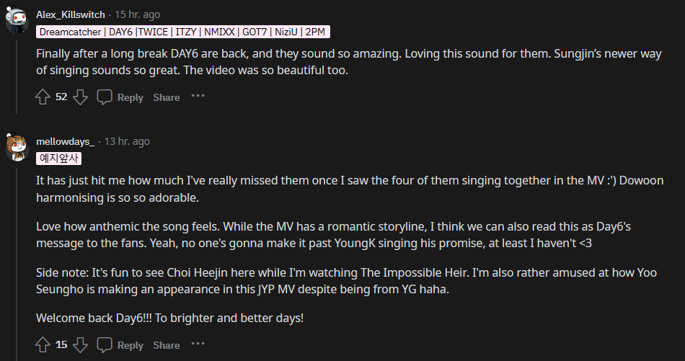
Task: Click Share under Alex_Killswitch's comment
Action: click(166, 97)
